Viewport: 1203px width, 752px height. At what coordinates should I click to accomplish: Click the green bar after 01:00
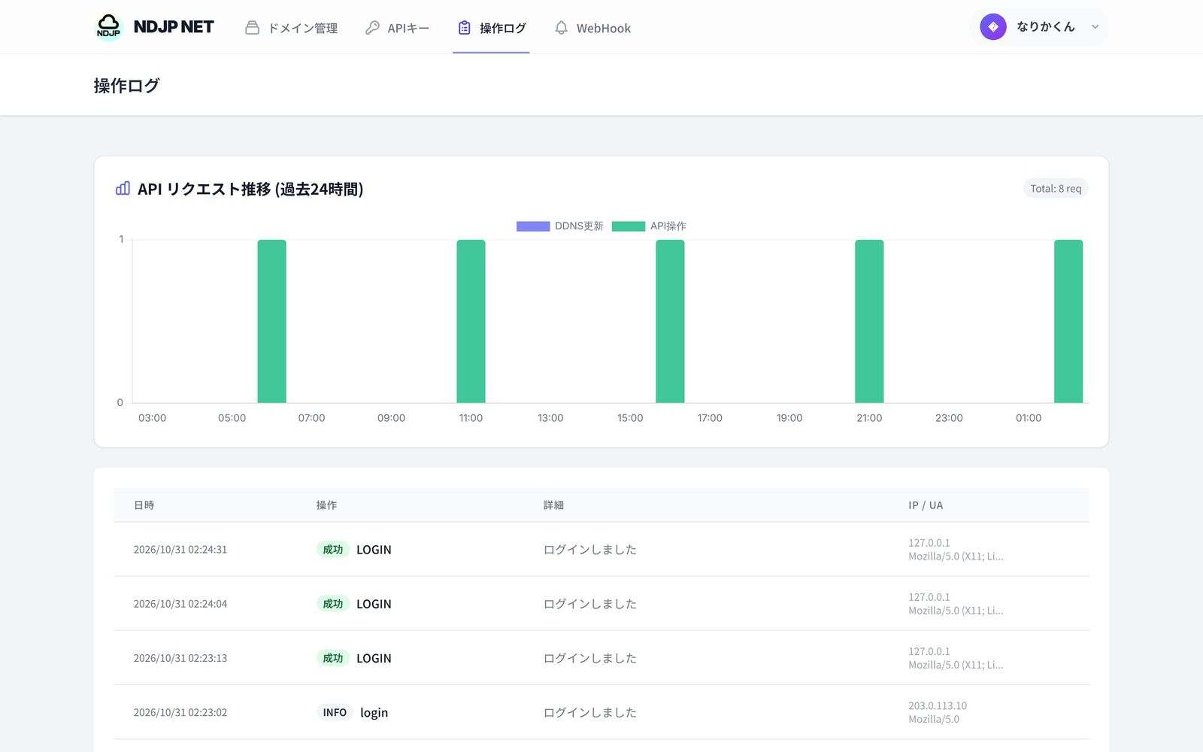[x=1068, y=321]
